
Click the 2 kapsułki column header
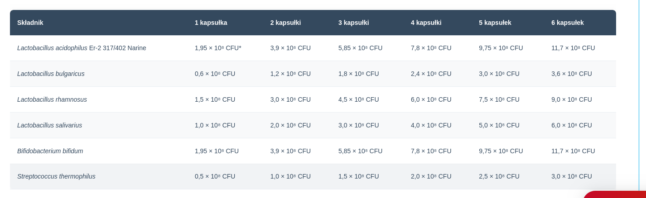point(286,23)
